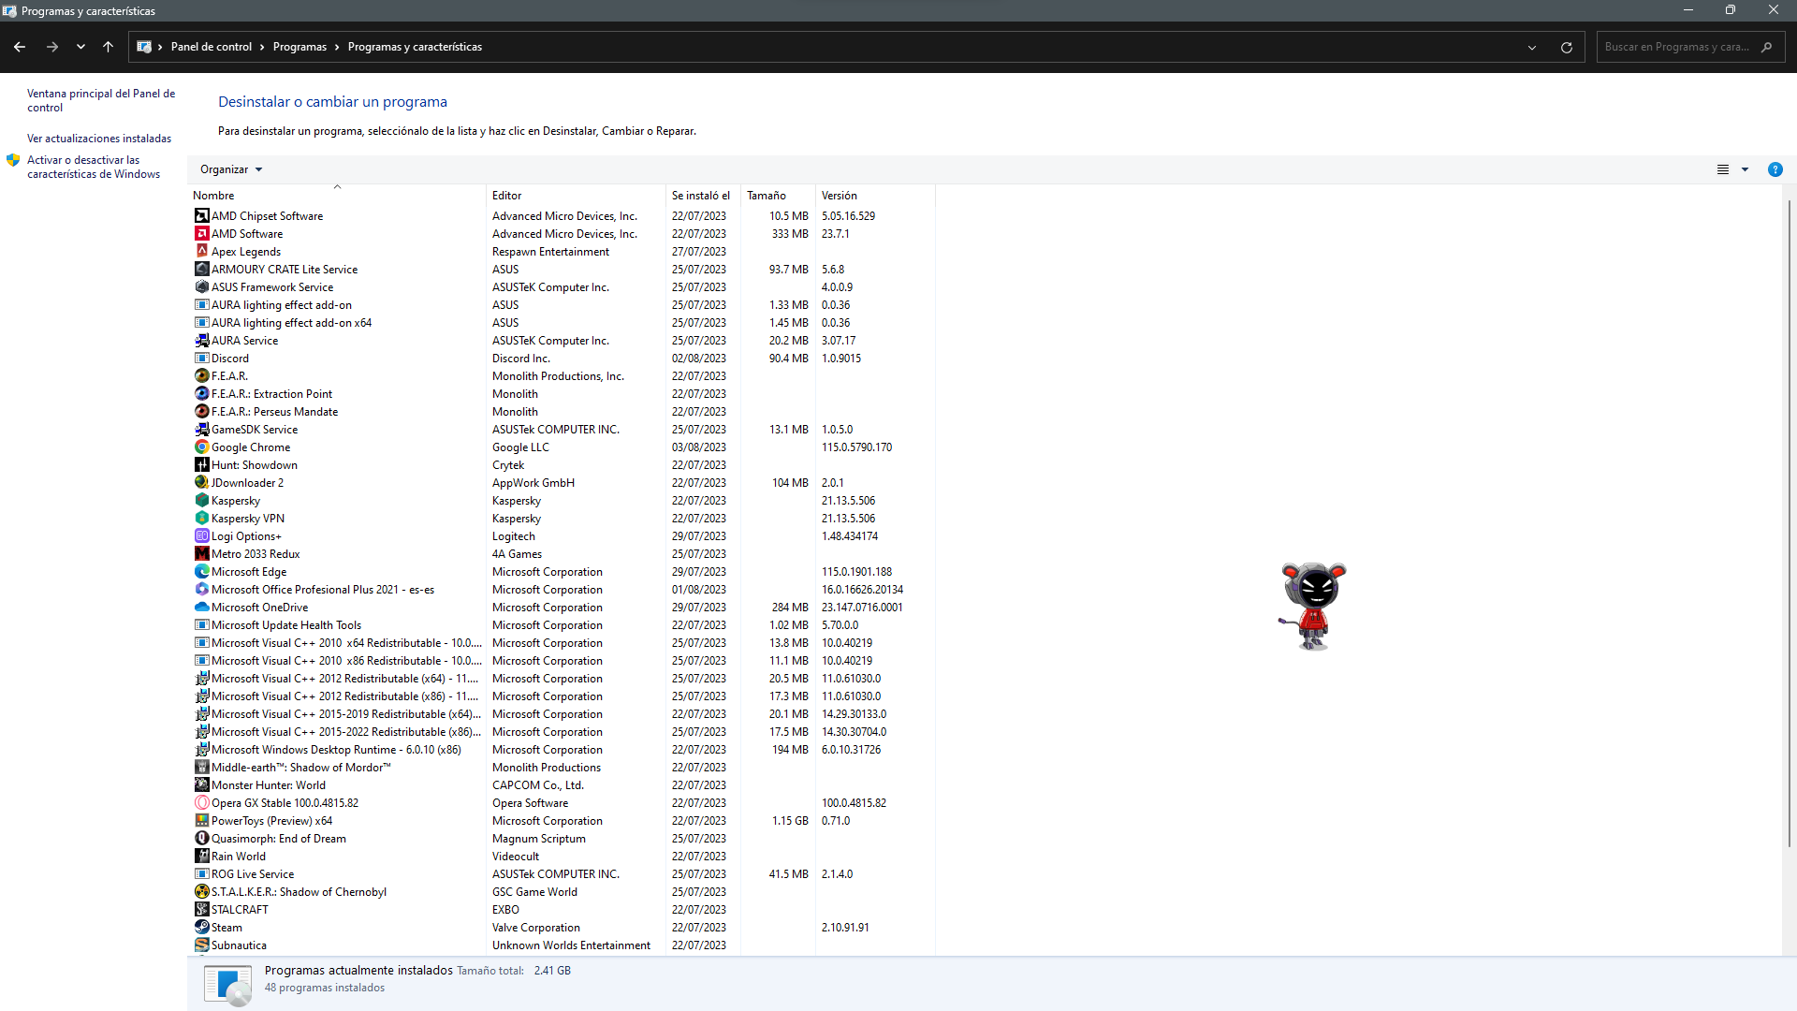Select Microsoft Visual C++ 2015-2022 Redistributable (x86)
The image size is (1797, 1011).
click(x=562, y=732)
